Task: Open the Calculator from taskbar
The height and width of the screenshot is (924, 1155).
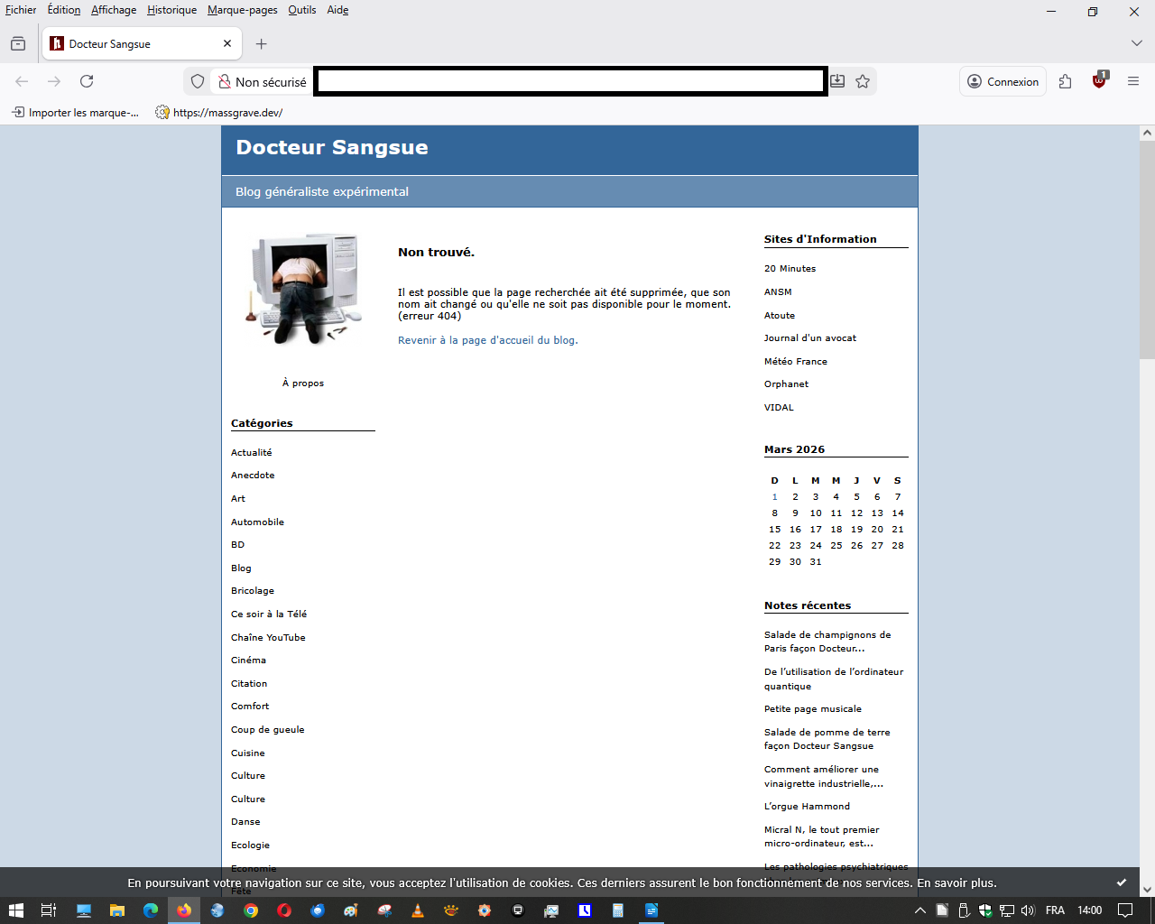Action: pyautogui.click(x=618, y=910)
